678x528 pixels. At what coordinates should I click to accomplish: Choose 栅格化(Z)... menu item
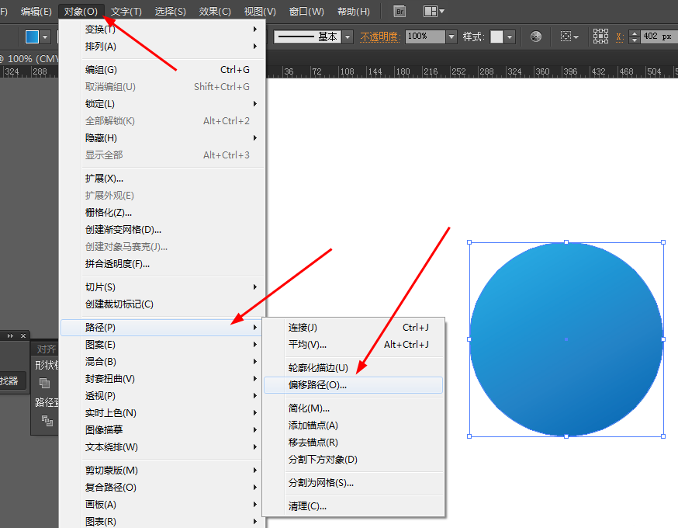162,213
